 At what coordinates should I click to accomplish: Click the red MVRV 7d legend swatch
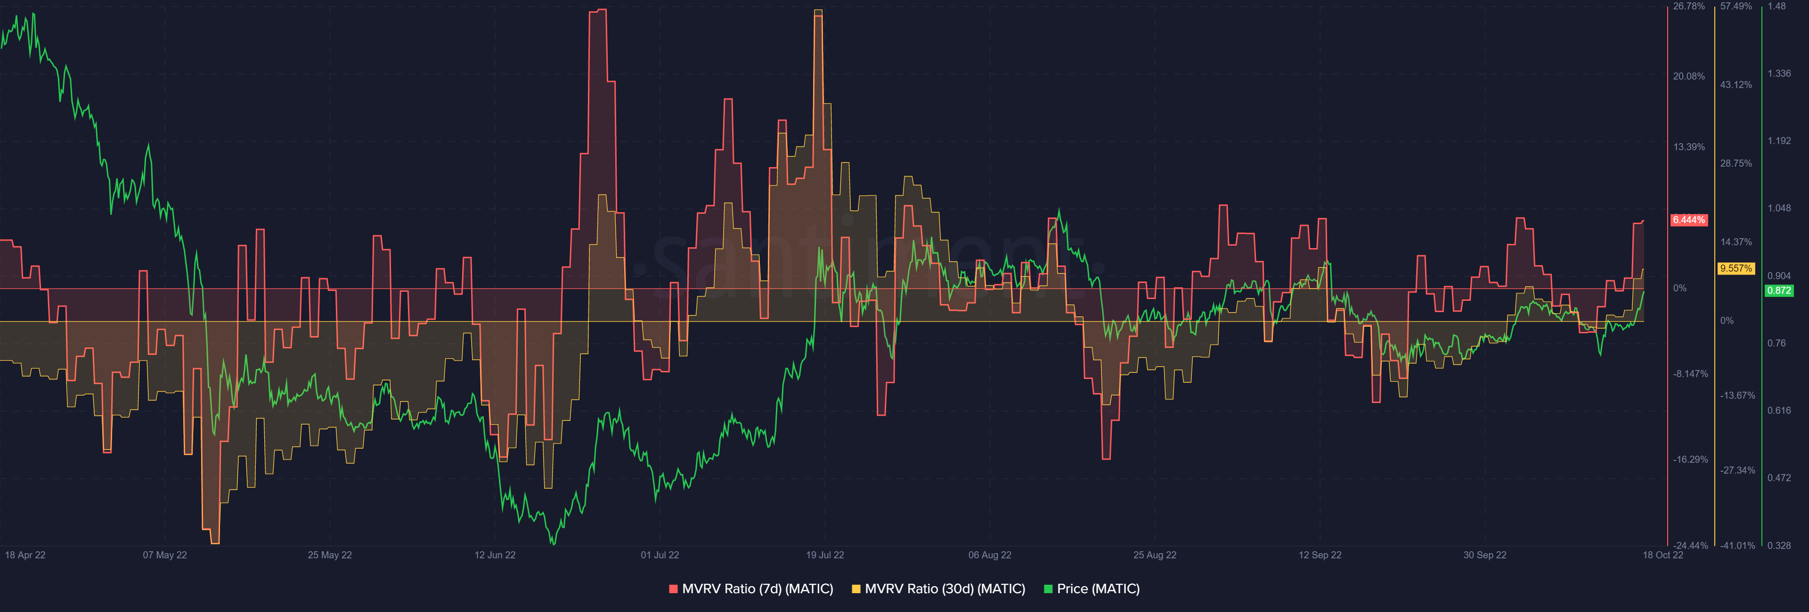click(674, 589)
